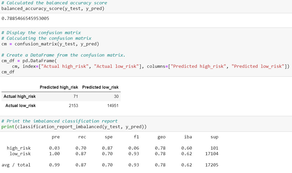Select the output value 0.7885466545953005
Viewport: 292px width, 173px height.
tap(25, 18)
